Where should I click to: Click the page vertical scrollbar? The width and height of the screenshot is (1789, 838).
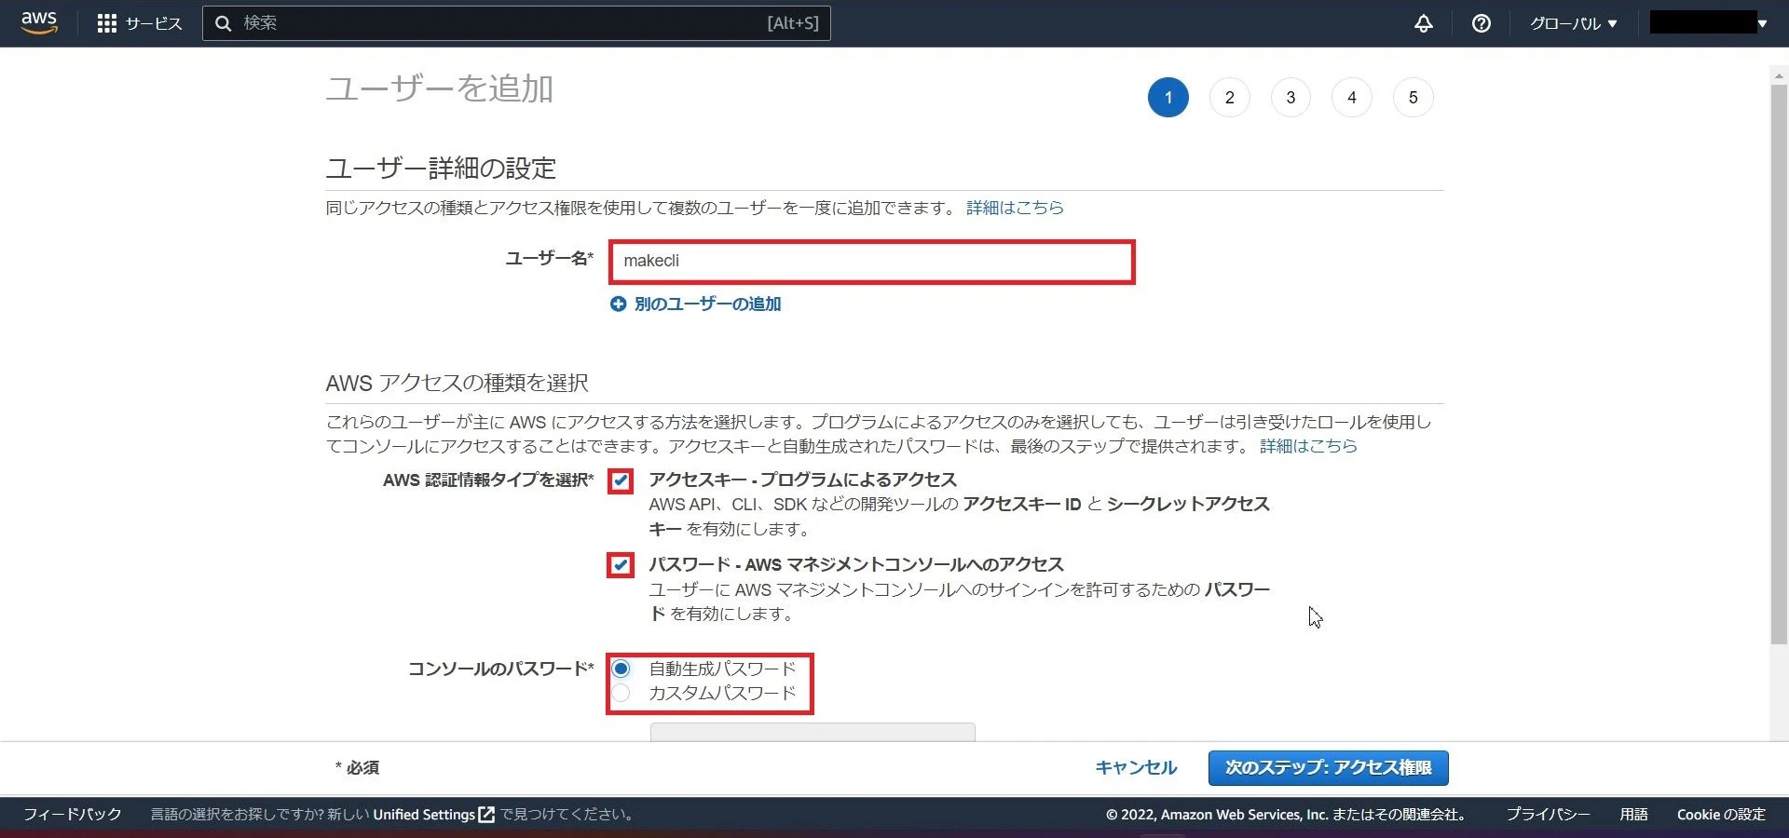(1779, 363)
